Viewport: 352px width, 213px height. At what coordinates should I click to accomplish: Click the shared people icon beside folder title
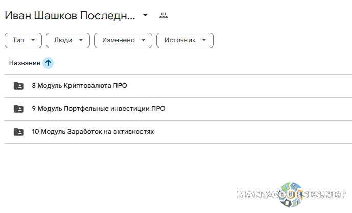163,15
